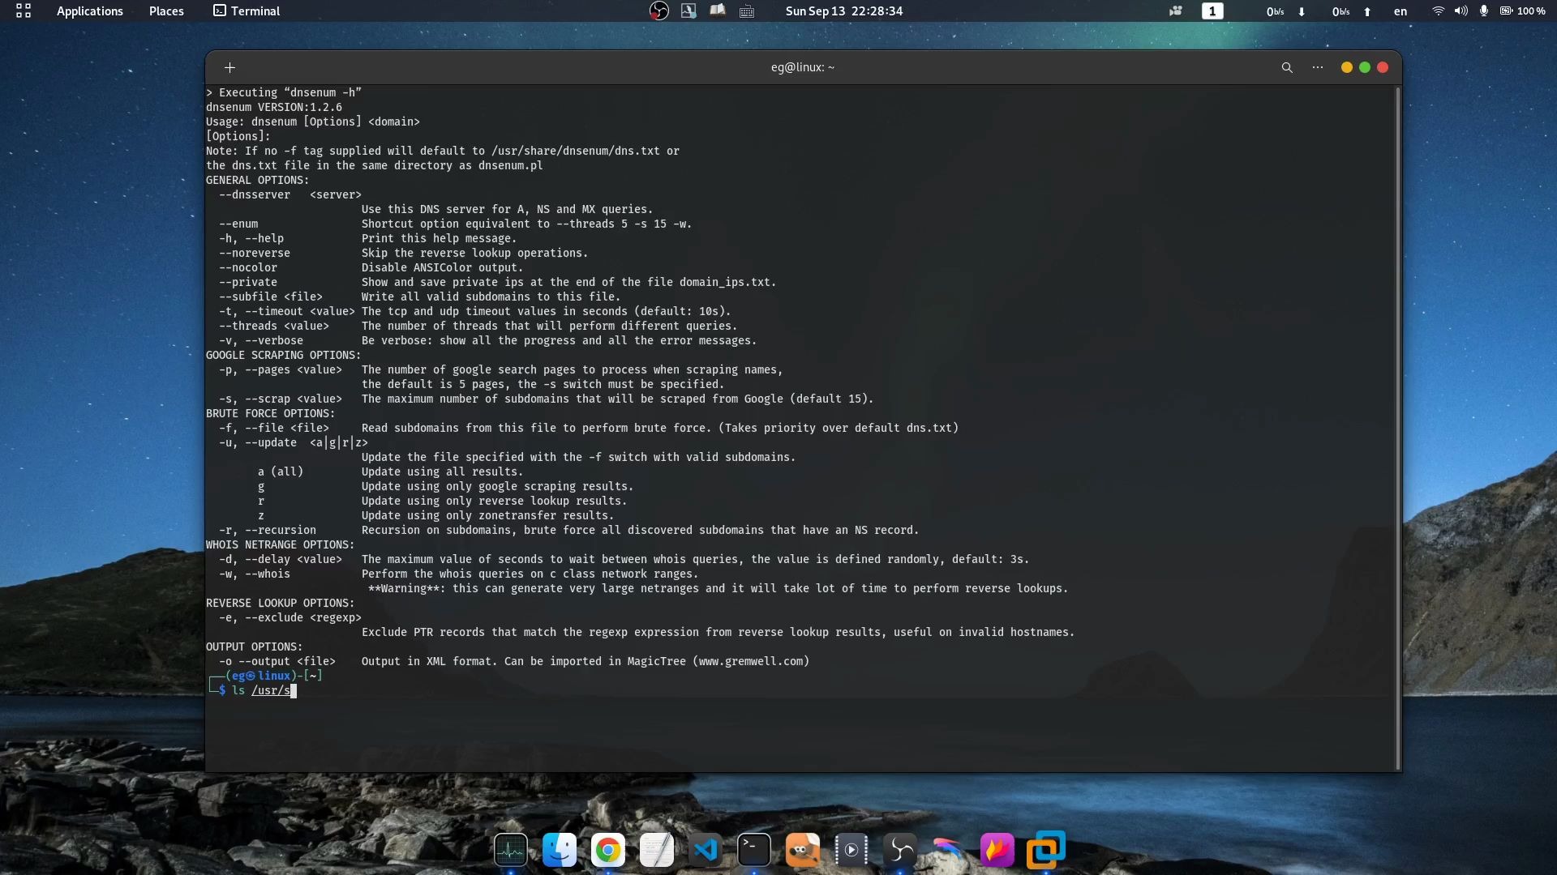The image size is (1557, 875).
Task: Click the green maximize button of terminal
Action: [1365, 67]
